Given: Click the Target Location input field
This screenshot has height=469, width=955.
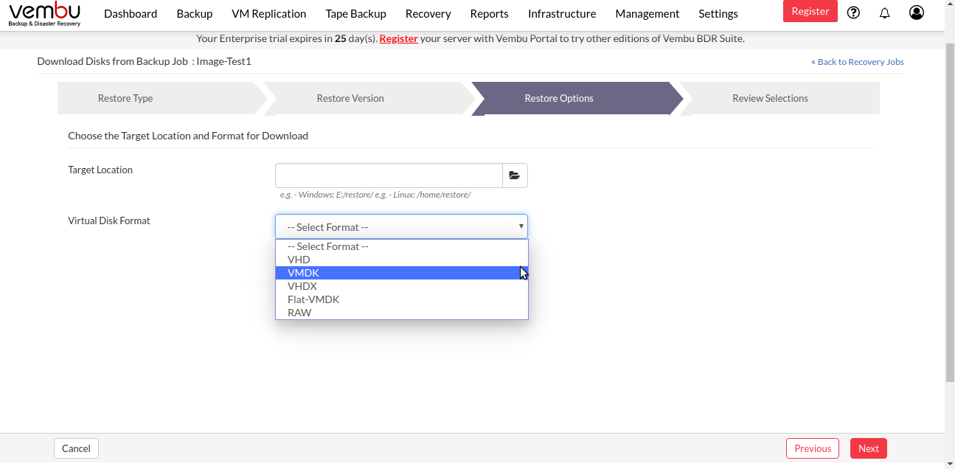Looking at the screenshot, I should point(389,176).
